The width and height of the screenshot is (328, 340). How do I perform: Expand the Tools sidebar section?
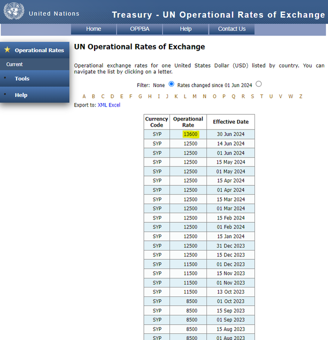point(34,78)
